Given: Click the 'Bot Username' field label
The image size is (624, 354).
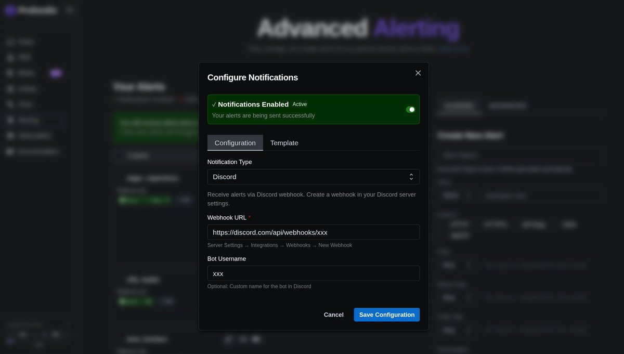Looking at the screenshot, I should [227, 259].
